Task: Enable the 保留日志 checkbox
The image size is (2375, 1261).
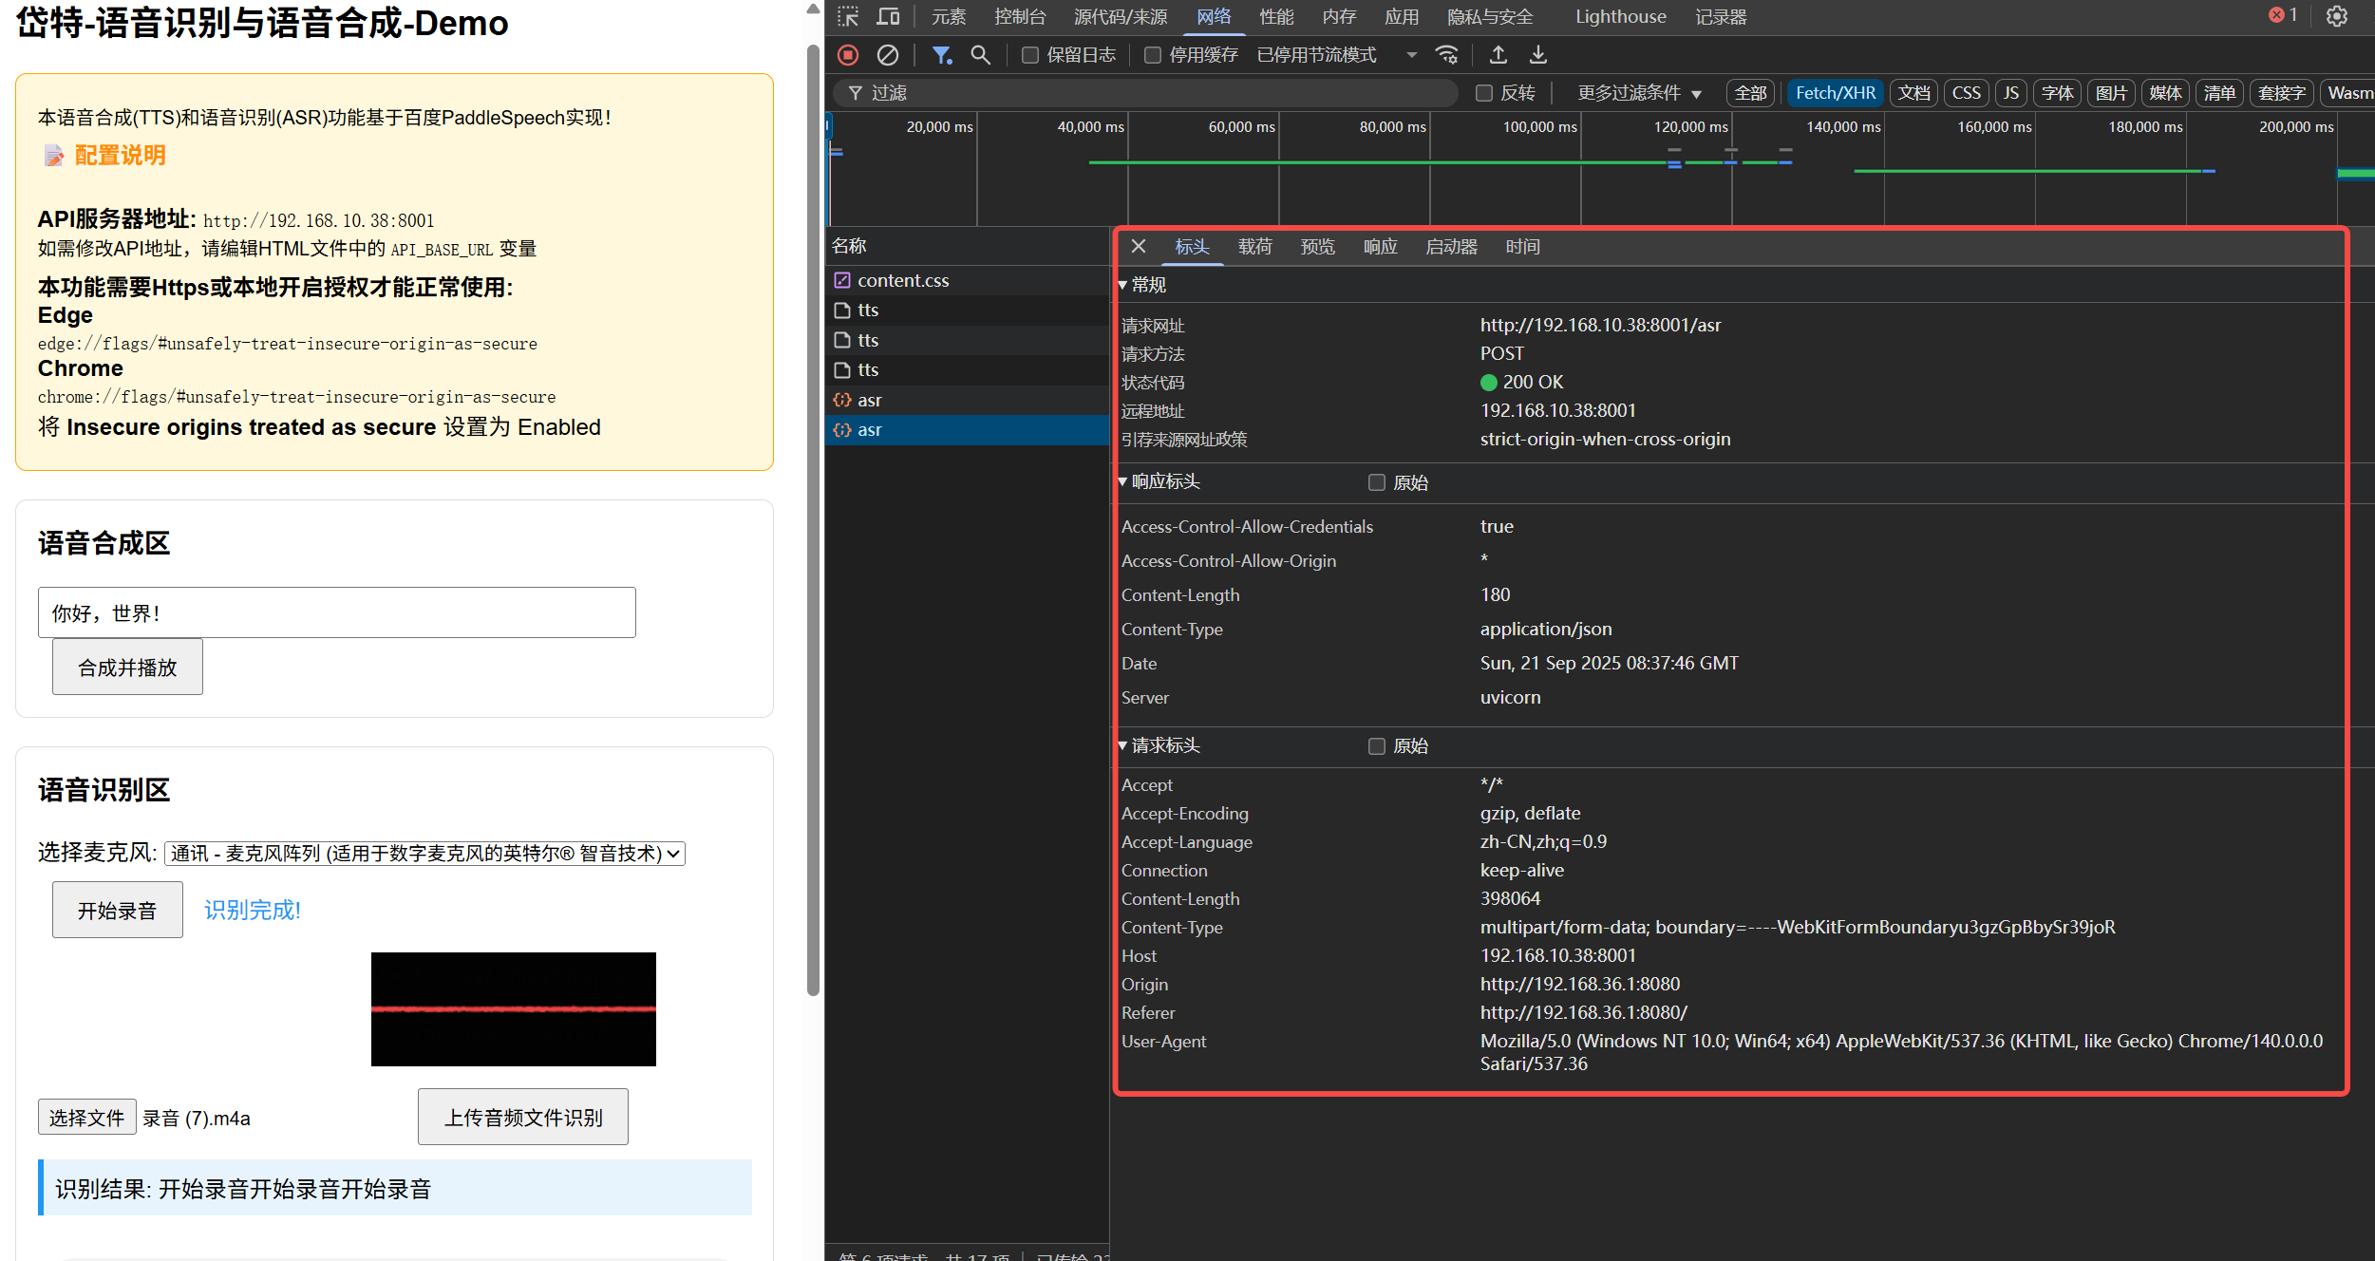Action: pyautogui.click(x=1029, y=55)
